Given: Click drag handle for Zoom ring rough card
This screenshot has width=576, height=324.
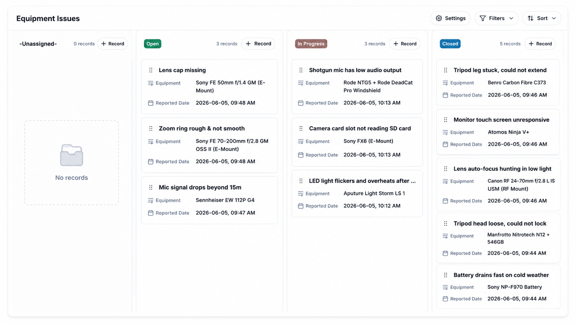Looking at the screenshot, I should click(151, 129).
